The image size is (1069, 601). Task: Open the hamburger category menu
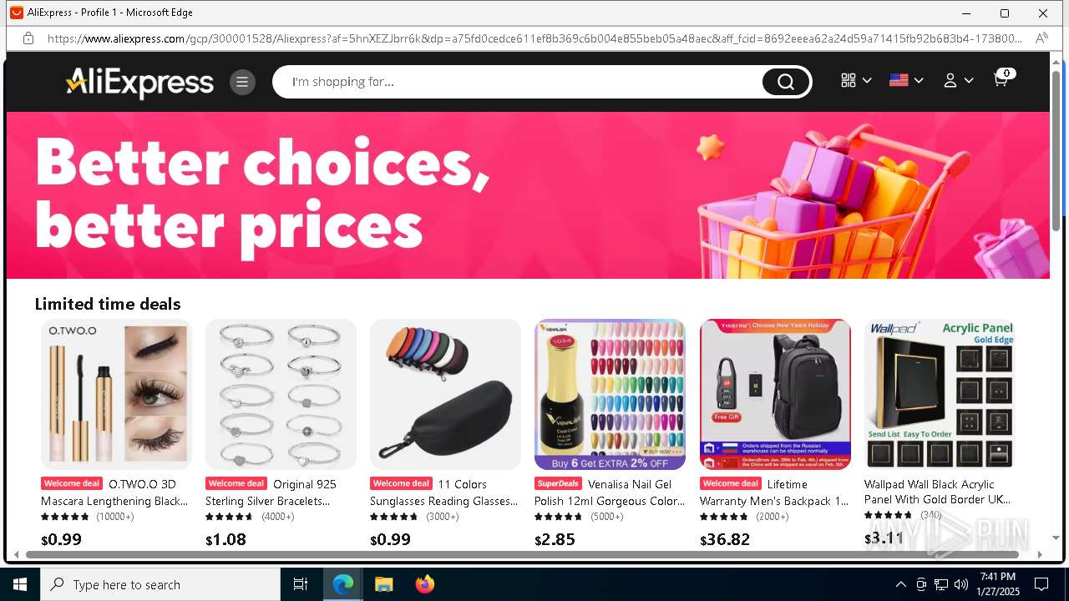[242, 82]
